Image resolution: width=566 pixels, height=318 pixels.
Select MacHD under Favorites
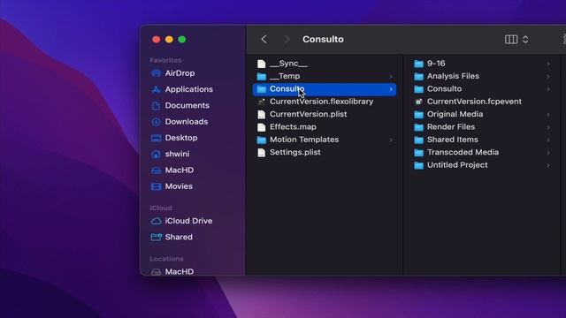pos(172,170)
